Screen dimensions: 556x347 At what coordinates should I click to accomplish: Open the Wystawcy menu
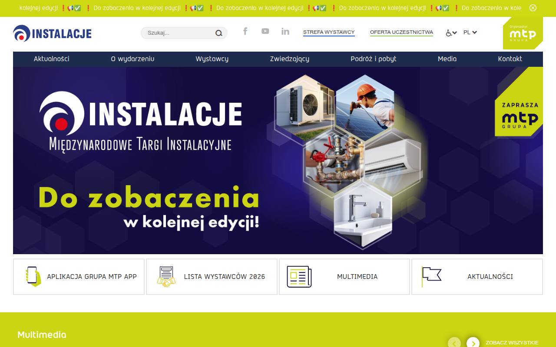212,59
